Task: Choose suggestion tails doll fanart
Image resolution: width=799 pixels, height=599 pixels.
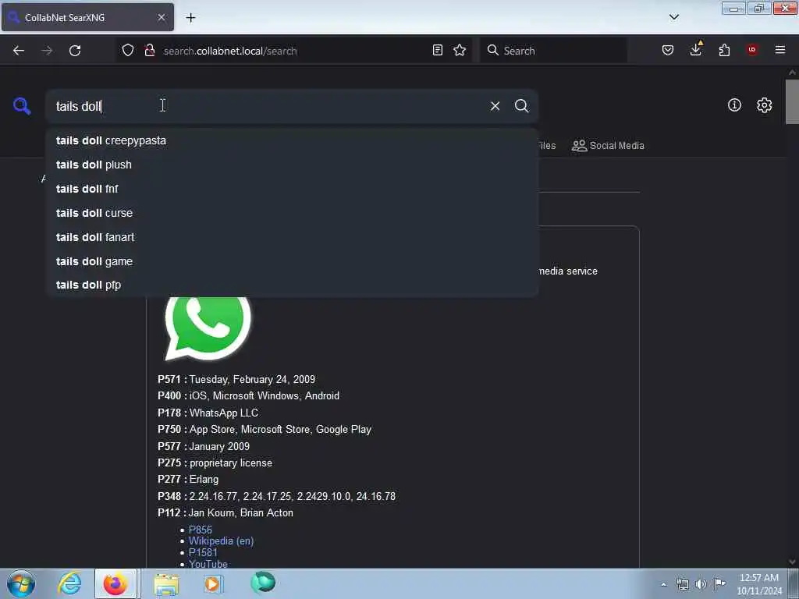Action: 292,237
